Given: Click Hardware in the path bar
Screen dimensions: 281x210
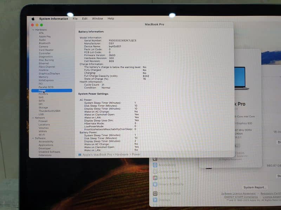Looking at the screenshot, I should [122, 155].
